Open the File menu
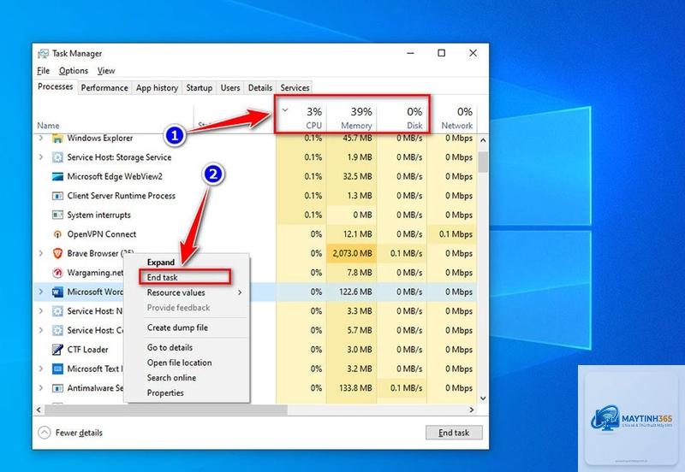The height and width of the screenshot is (472, 685). (x=44, y=71)
